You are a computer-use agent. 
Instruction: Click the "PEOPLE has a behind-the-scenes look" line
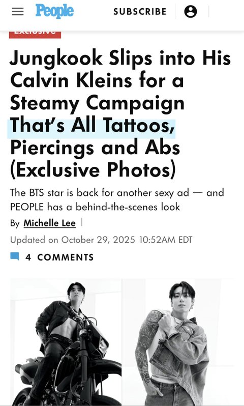point(95,207)
